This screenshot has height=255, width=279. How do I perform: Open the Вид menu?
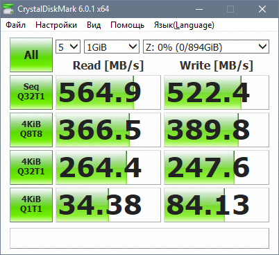[x=94, y=25]
